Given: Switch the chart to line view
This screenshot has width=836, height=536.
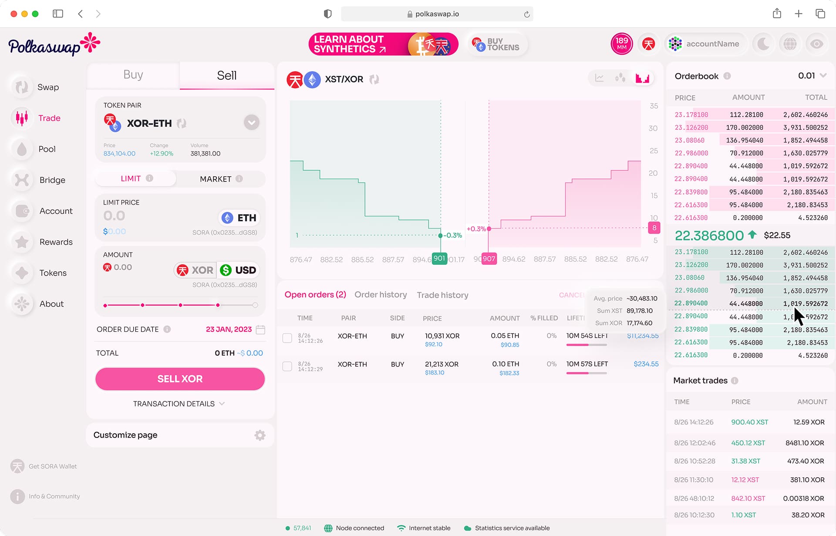Looking at the screenshot, I should (600, 78).
